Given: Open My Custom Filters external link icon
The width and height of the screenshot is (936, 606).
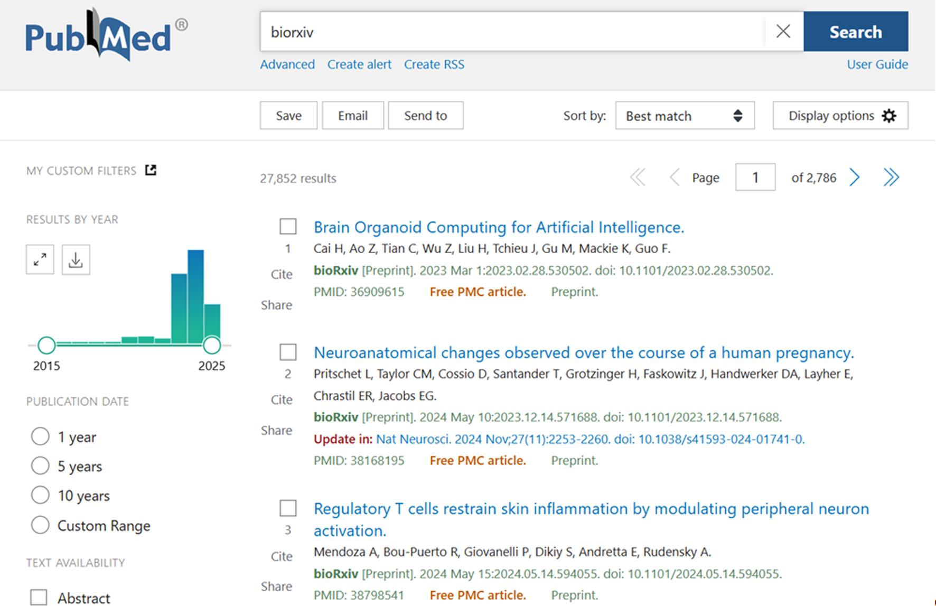Looking at the screenshot, I should coord(151,170).
